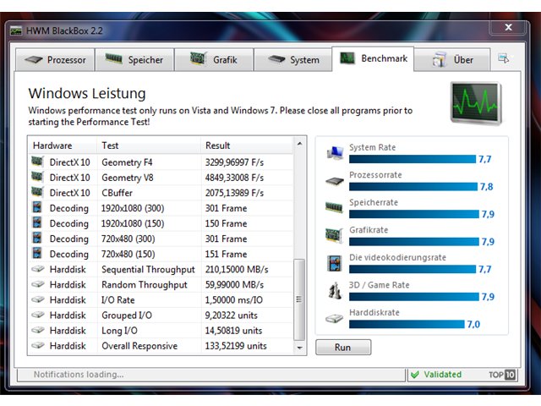Run the performance benchmark
This screenshot has height=406, width=541.
point(343,348)
